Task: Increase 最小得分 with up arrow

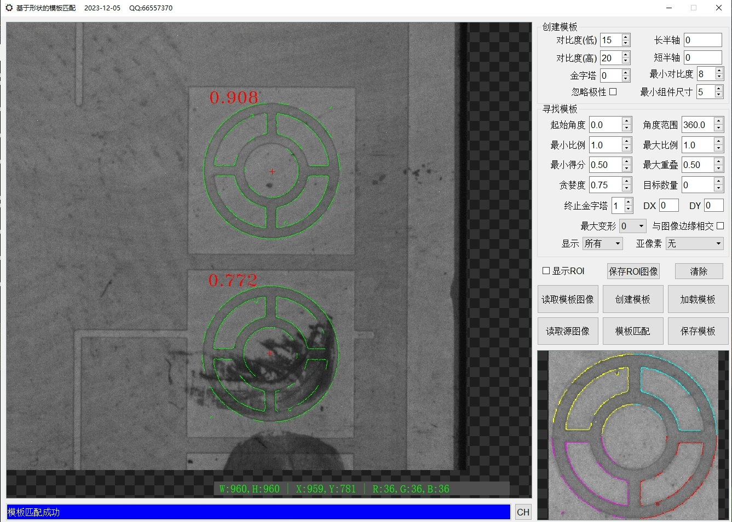Action: 627,161
